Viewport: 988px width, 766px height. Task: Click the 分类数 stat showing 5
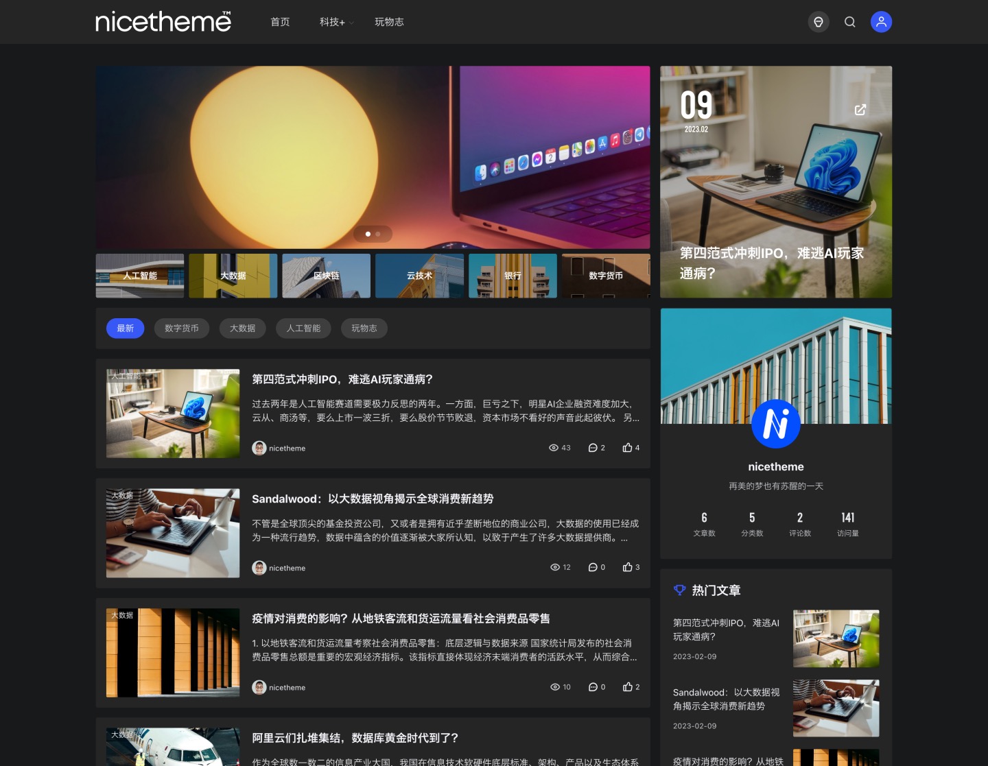click(x=752, y=524)
